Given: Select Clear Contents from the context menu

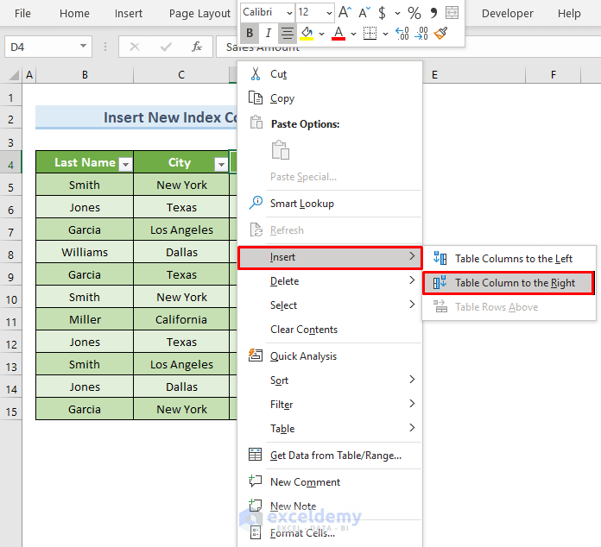Looking at the screenshot, I should coord(304,330).
